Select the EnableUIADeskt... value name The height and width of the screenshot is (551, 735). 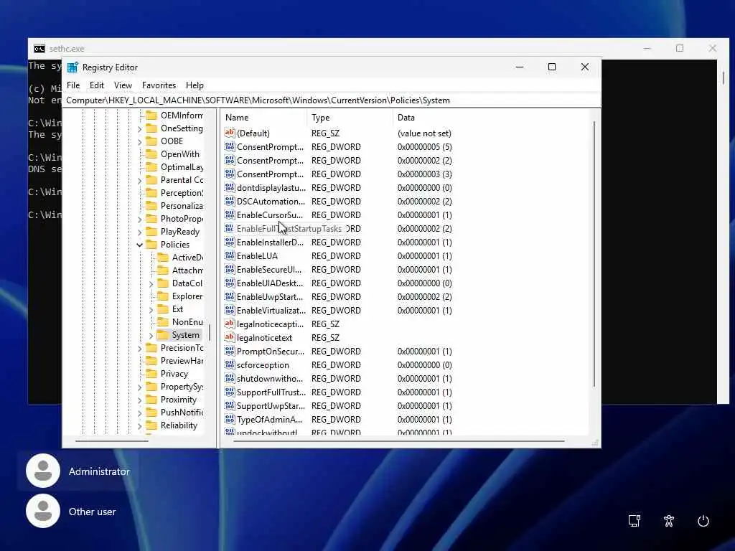(270, 283)
